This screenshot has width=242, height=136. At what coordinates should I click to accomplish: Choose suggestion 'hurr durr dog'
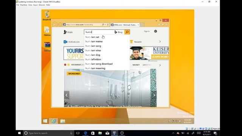tap(107, 55)
